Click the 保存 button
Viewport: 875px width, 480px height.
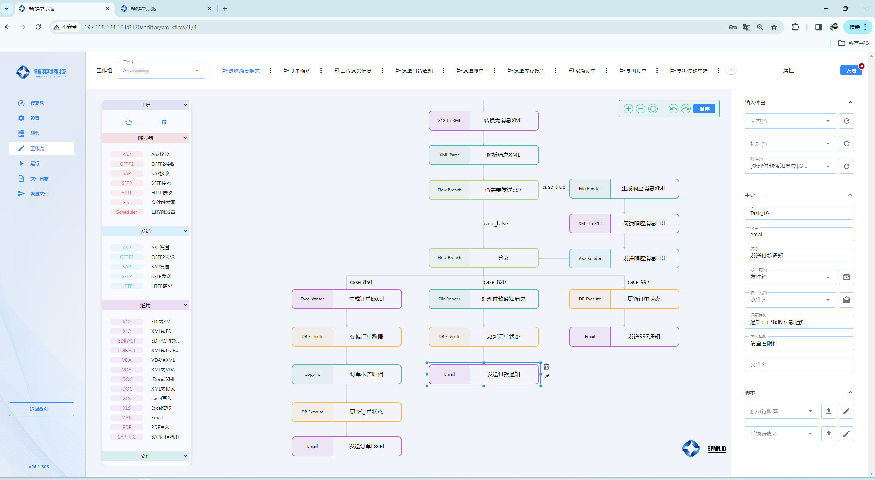704,109
